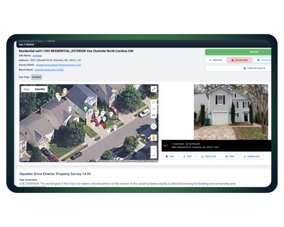
Task: Select the red map marker 18-1
Action: (104, 126)
